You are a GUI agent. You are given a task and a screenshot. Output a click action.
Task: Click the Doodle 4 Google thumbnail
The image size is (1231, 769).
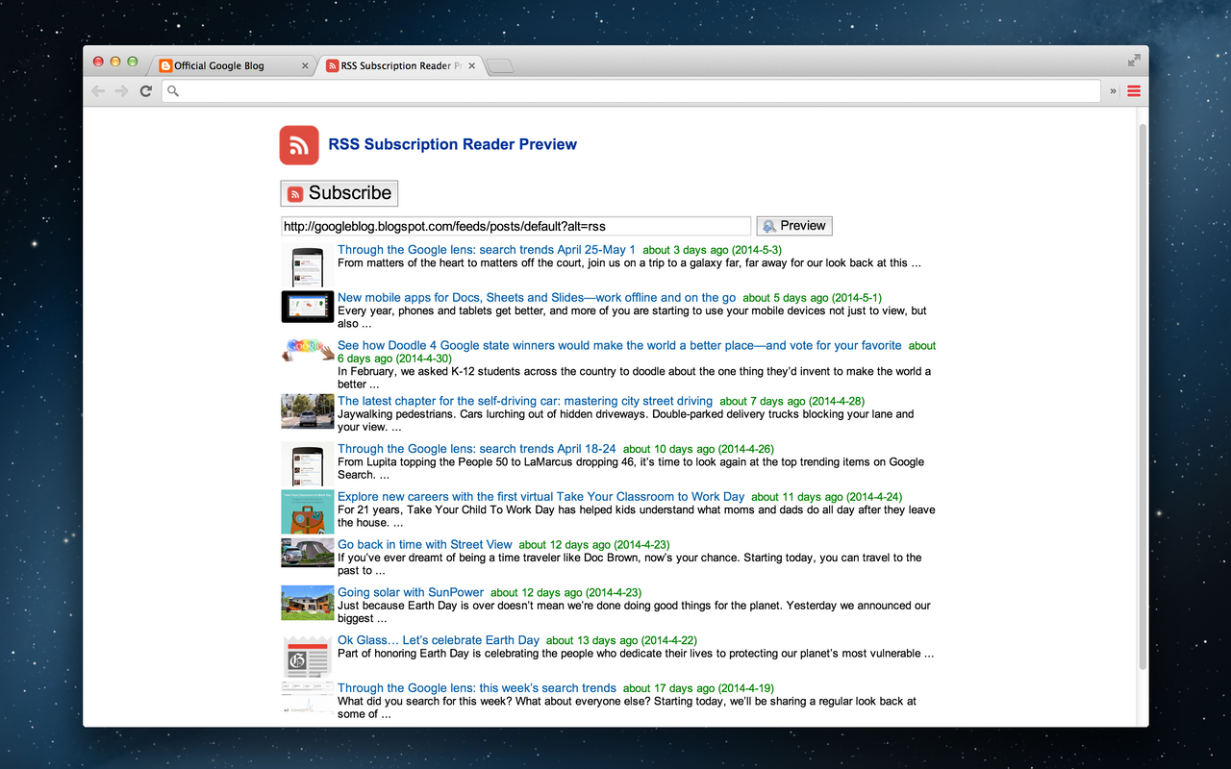308,349
